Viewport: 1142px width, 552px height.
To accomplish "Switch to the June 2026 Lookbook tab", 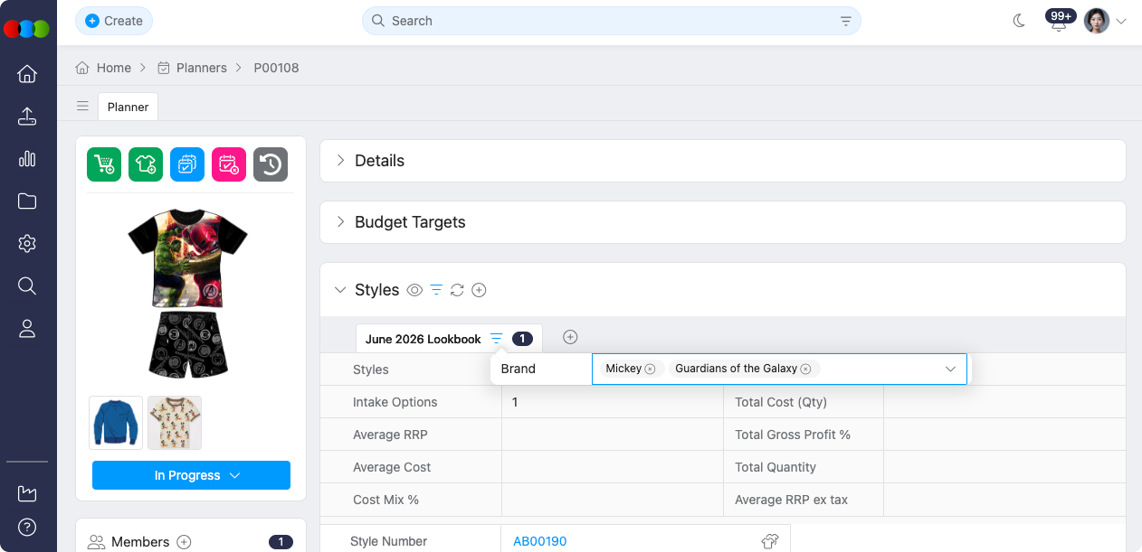I will [423, 339].
